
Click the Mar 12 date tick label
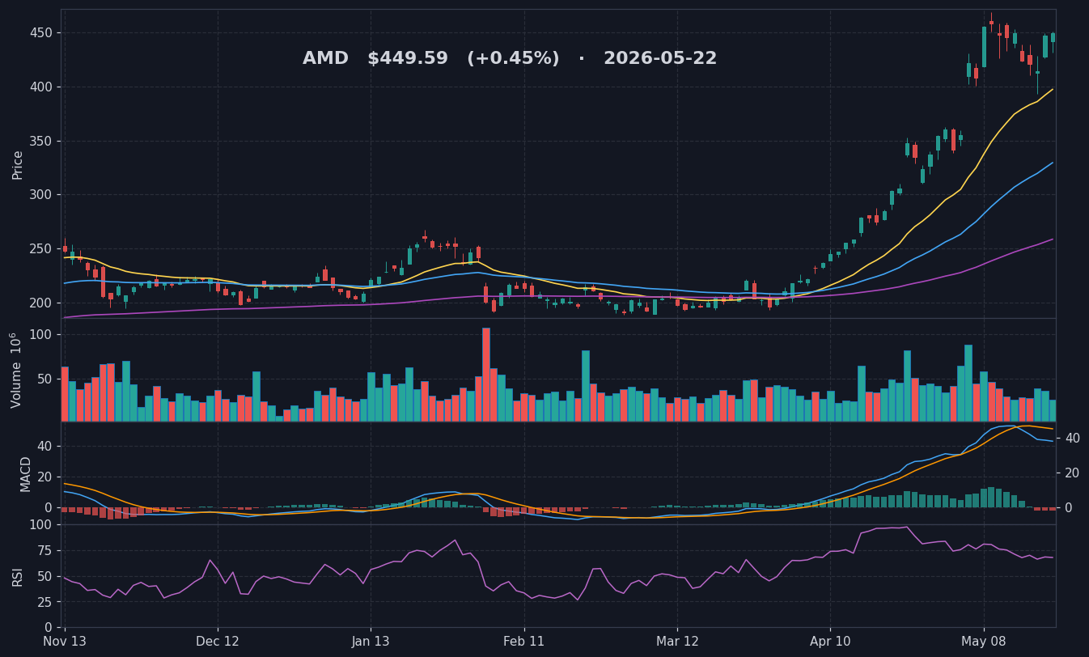pos(677,642)
